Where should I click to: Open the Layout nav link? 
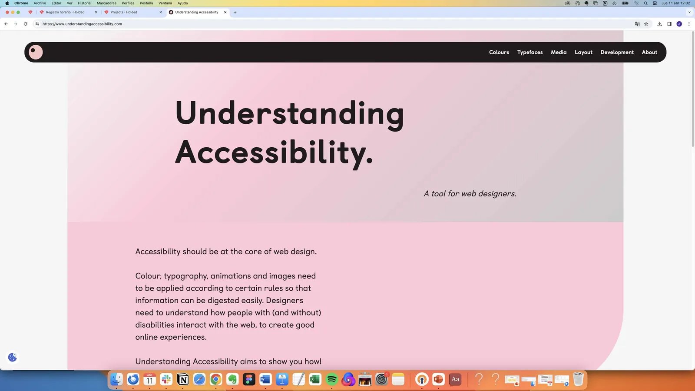click(x=583, y=52)
